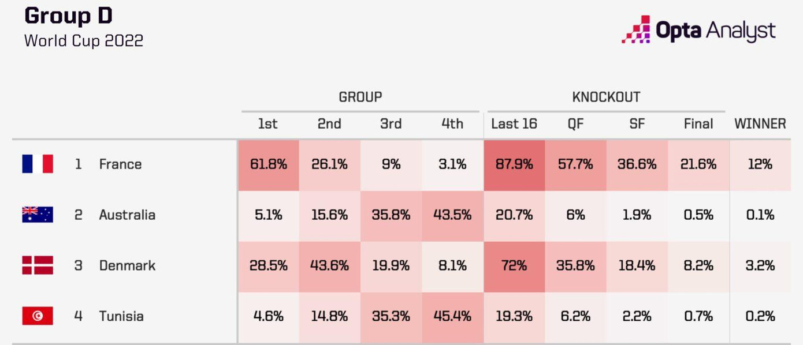Screen dimensions: 803x345
Task: Click the WINNER column header
Action: click(760, 123)
